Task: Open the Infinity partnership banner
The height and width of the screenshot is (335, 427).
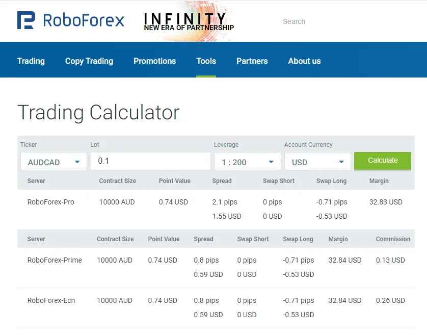Action: click(188, 20)
